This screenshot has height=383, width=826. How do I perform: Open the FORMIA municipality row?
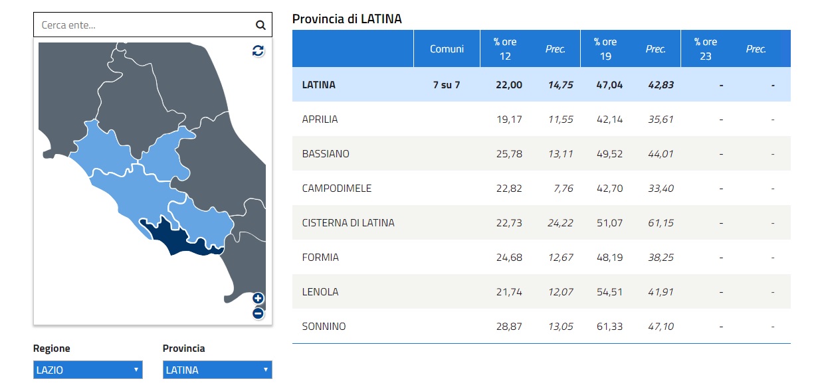[320, 258]
